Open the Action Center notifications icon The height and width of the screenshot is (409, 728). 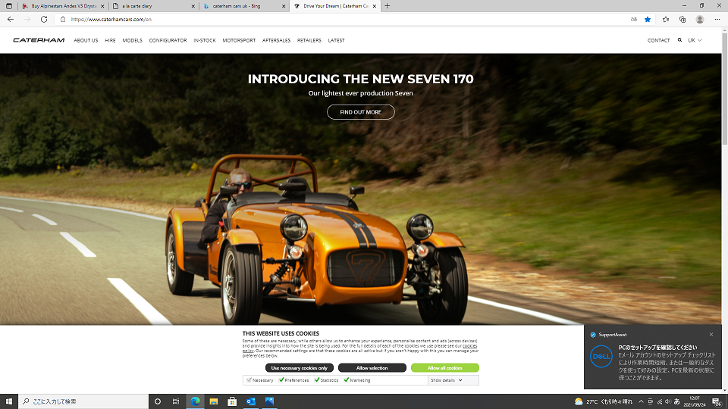click(x=717, y=401)
